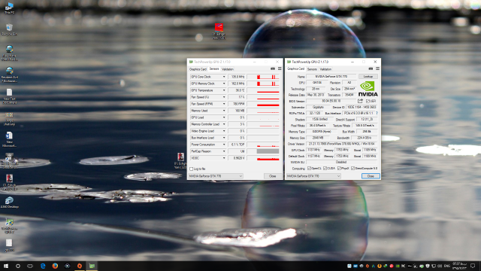
Task: Open the GPU Temperature sensor dropdown
Action: click(224, 90)
